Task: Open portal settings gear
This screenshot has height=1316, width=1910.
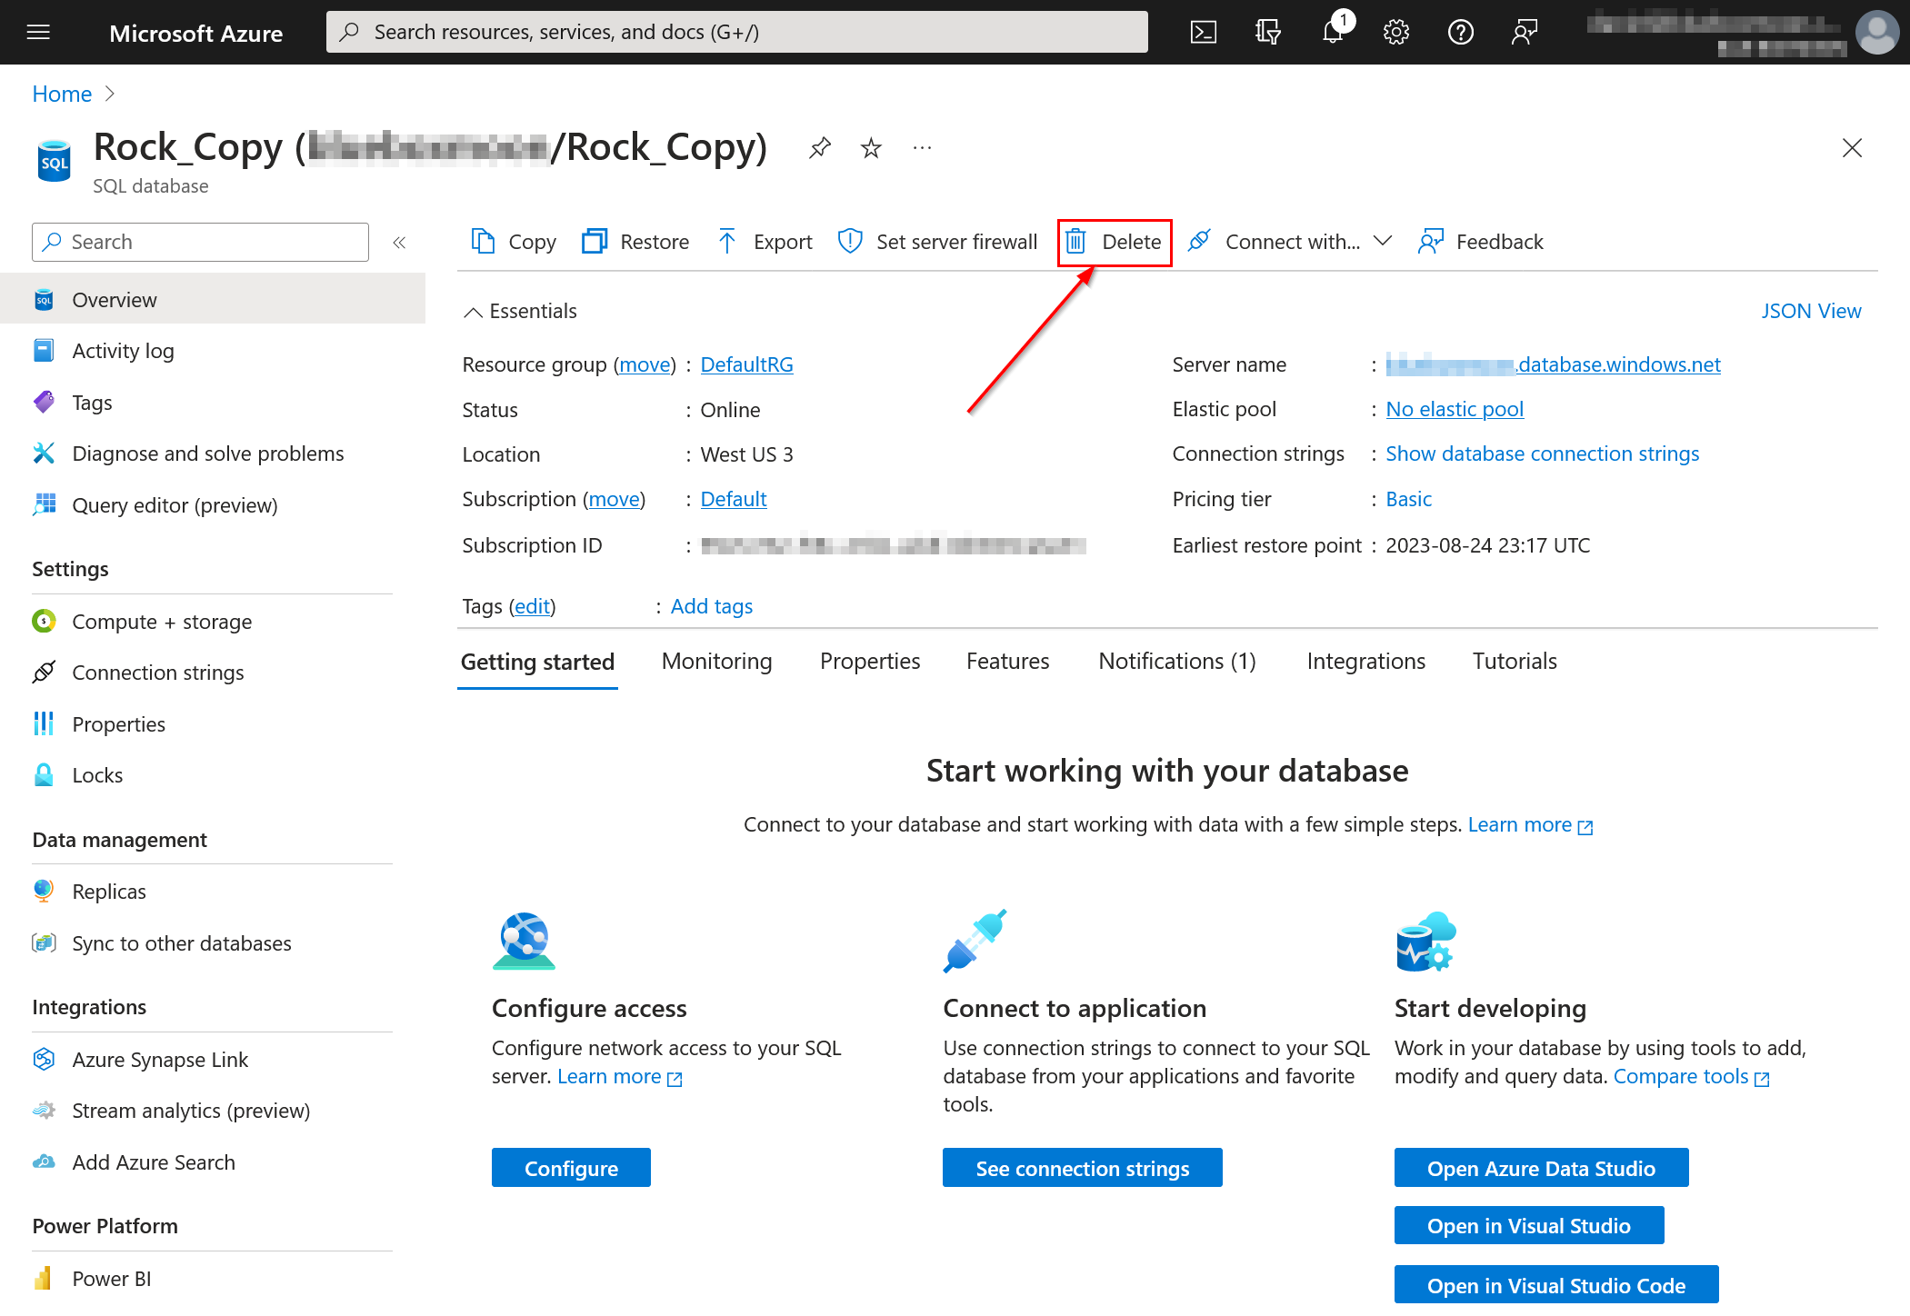Action: pos(1395,33)
